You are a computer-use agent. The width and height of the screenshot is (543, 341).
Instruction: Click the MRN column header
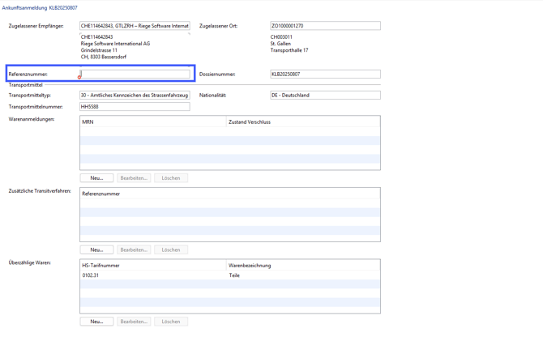(152, 121)
